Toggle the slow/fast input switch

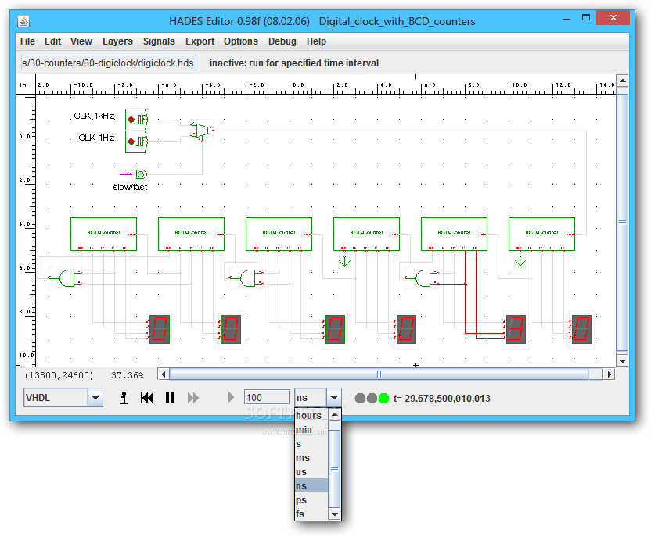(x=142, y=174)
